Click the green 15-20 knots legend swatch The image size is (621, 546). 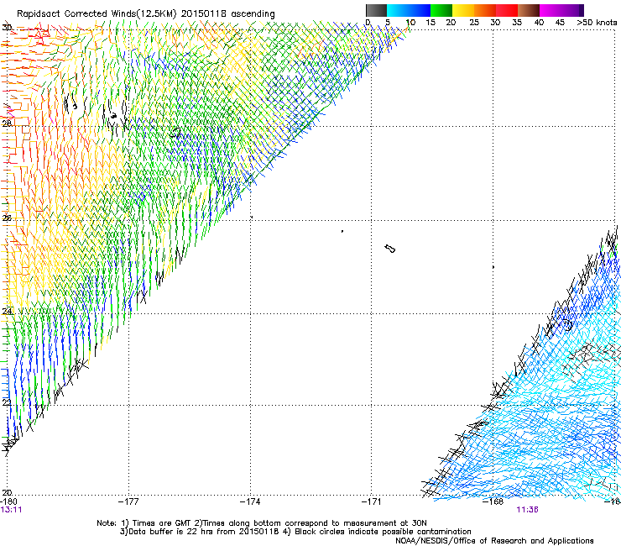[441, 10]
